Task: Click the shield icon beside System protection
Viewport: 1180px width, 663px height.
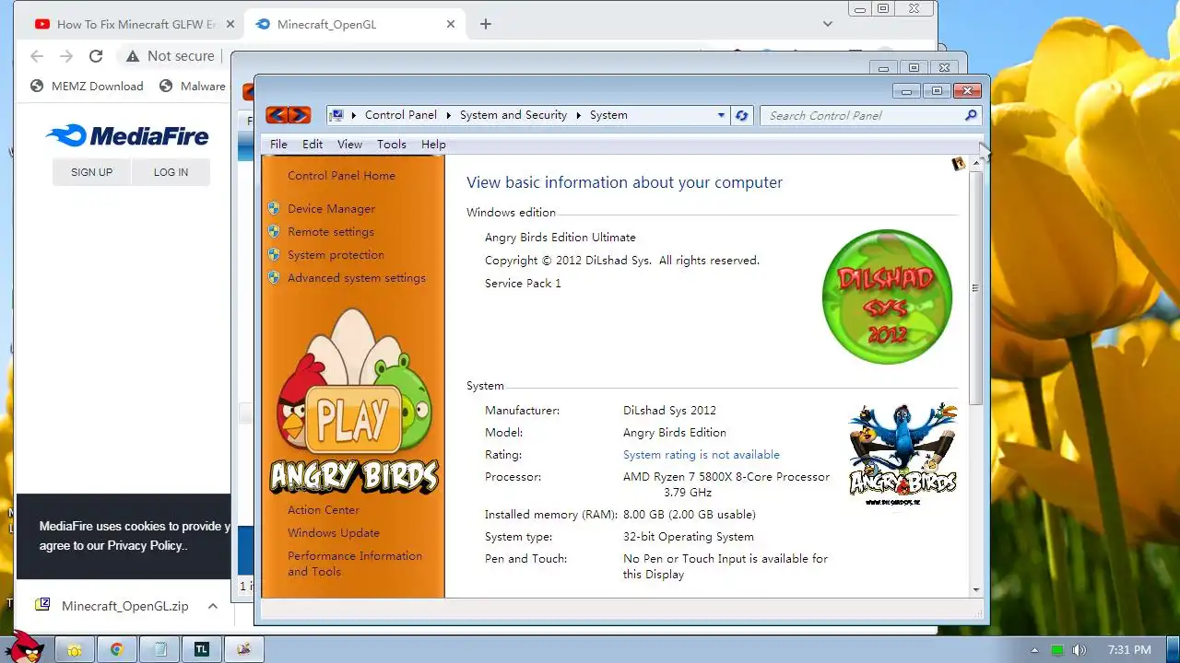Action: pos(274,255)
